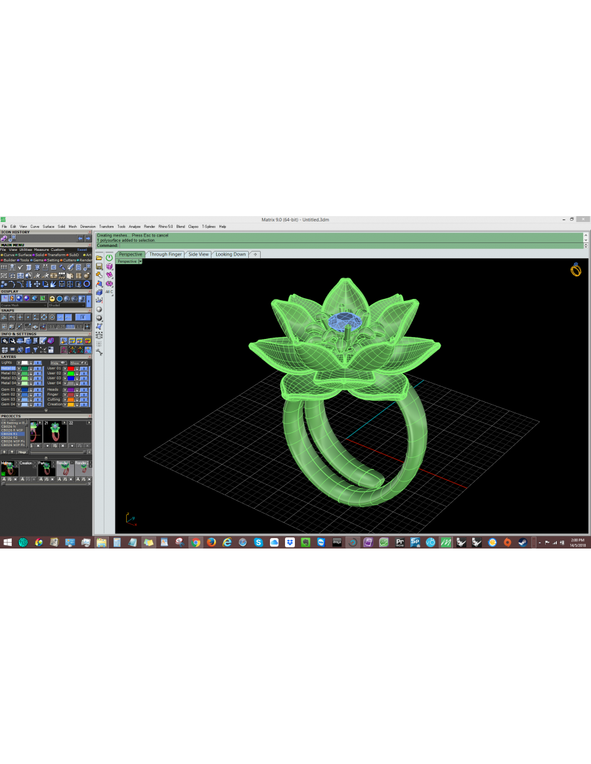Click the gold sphere render display icon
This screenshot has width=591, height=764.
pyautogui.click(x=52, y=299)
